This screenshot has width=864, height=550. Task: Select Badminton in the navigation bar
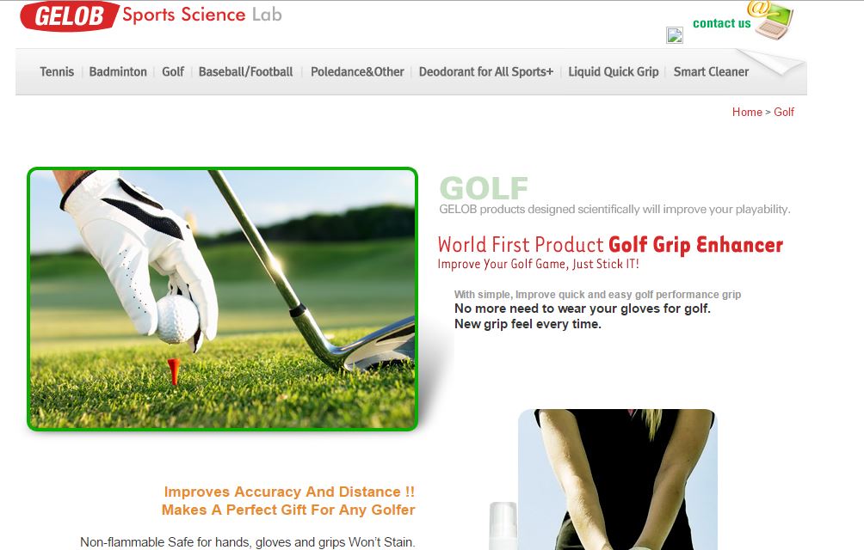pos(118,72)
